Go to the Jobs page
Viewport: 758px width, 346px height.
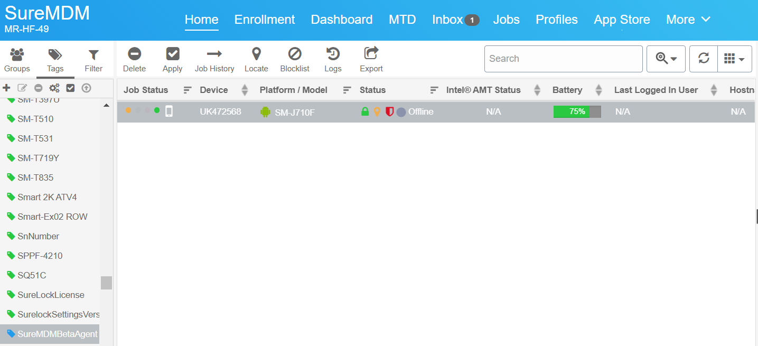click(507, 20)
